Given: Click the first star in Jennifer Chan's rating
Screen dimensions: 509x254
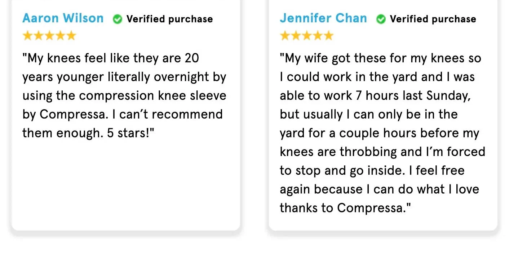Looking at the screenshot, I should pos(285,36).
